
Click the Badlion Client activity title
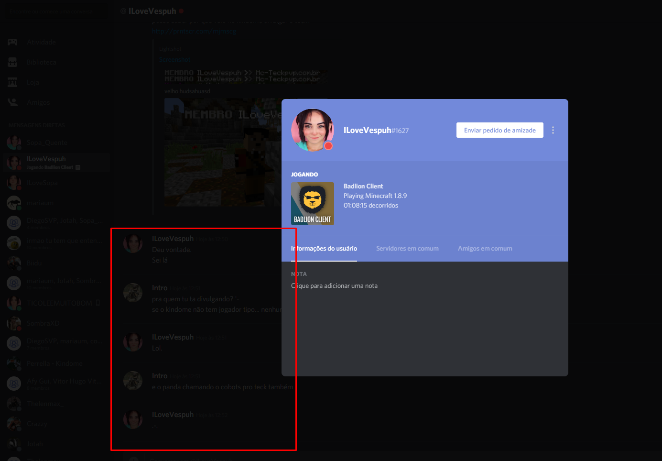click(363, 186)
